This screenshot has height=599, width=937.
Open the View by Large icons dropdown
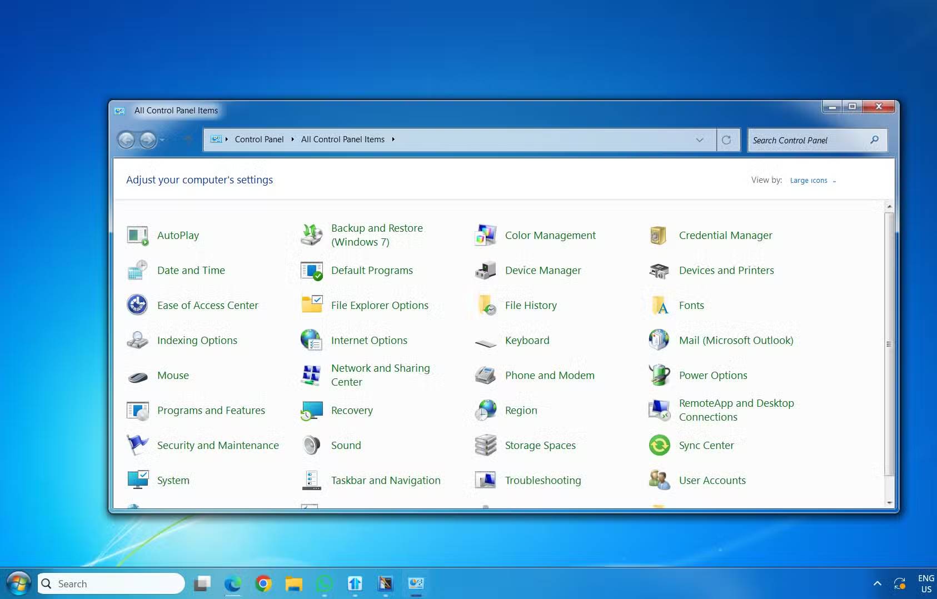coord(813,181)
